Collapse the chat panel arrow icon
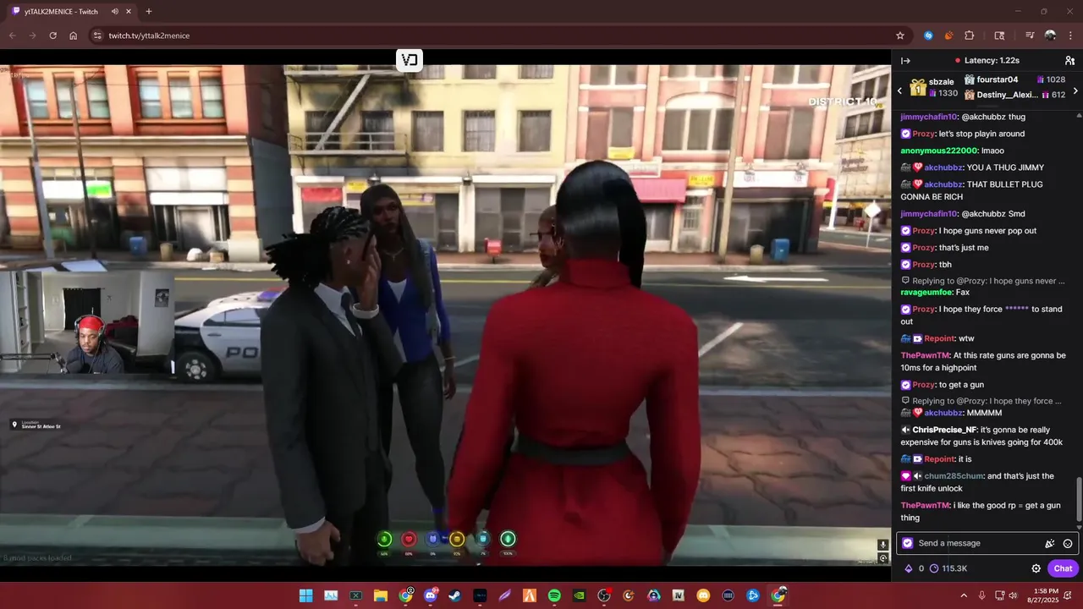The height and width of the screenshot is (609, 1083). [x=905, y=61]
